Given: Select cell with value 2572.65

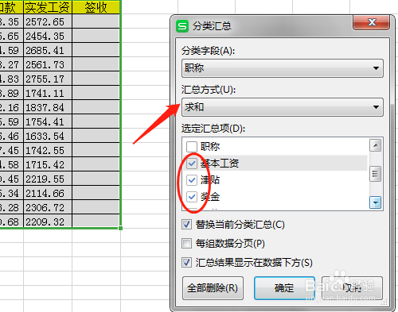Looking at the screenshot, I should click(48, 21).
